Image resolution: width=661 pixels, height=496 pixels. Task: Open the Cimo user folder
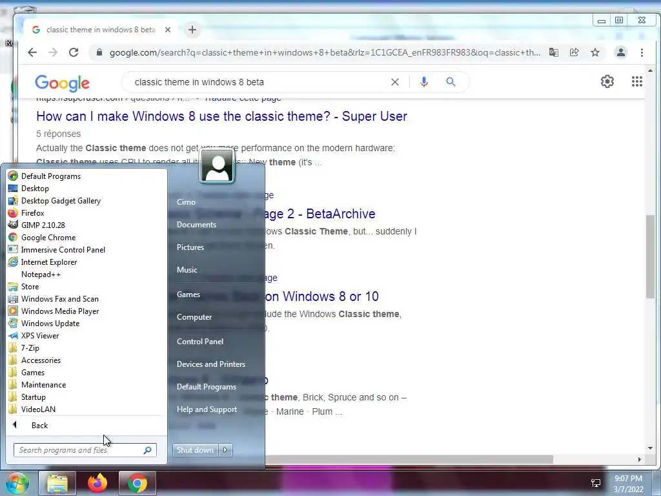click(x=186, y=202)
